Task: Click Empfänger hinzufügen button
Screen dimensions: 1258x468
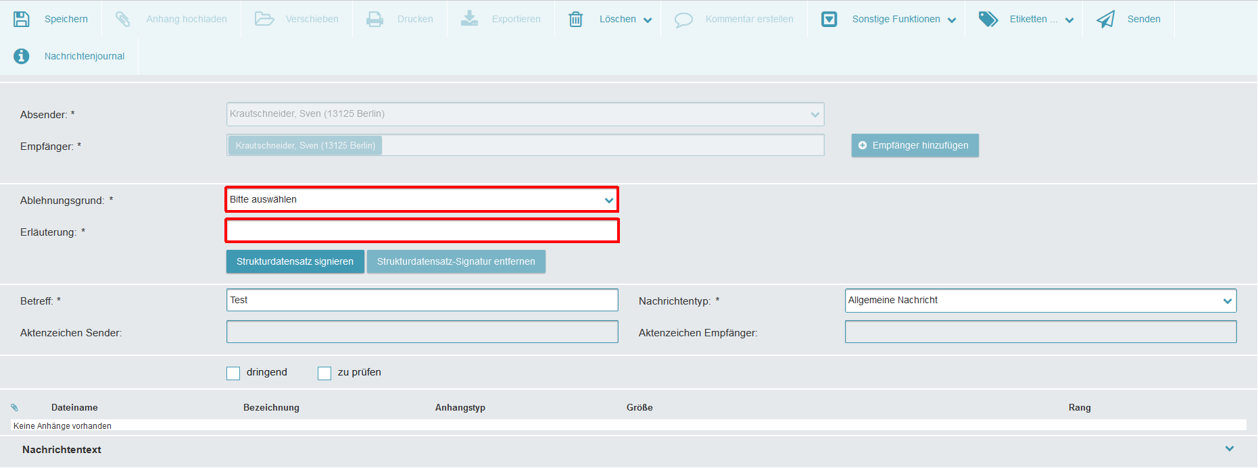Action: pos(915,145)
